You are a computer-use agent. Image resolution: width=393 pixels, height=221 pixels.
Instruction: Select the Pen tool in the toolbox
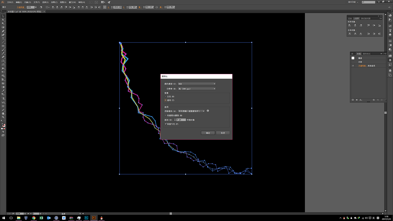pyautogui.click(x=3, y=31)
